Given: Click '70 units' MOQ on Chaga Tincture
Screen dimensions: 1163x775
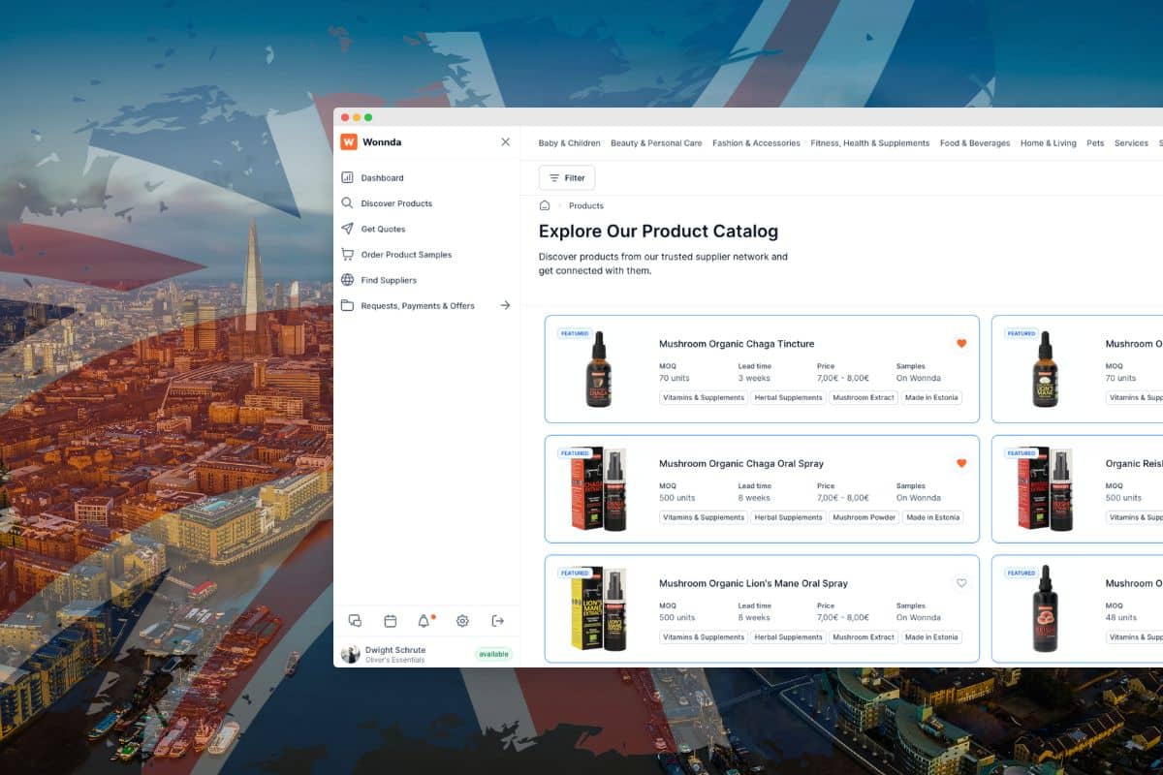Looking at the screenshot, I should click(x=676, y=378).
